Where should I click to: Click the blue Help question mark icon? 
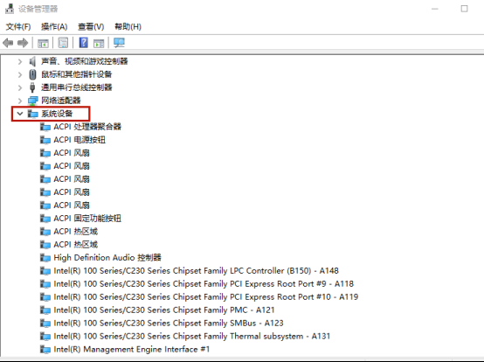coord(83,43)
